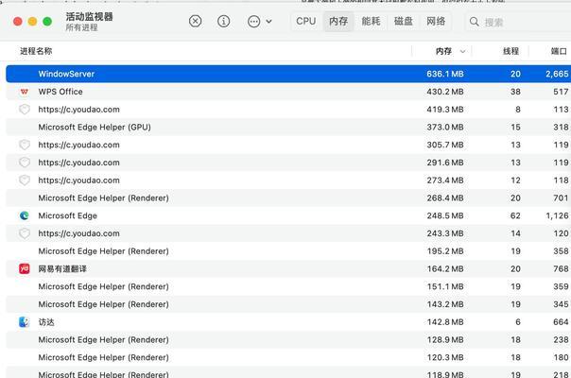
Task: Select youdao.com process using 243.3 MB
Action: click(78, 233)
